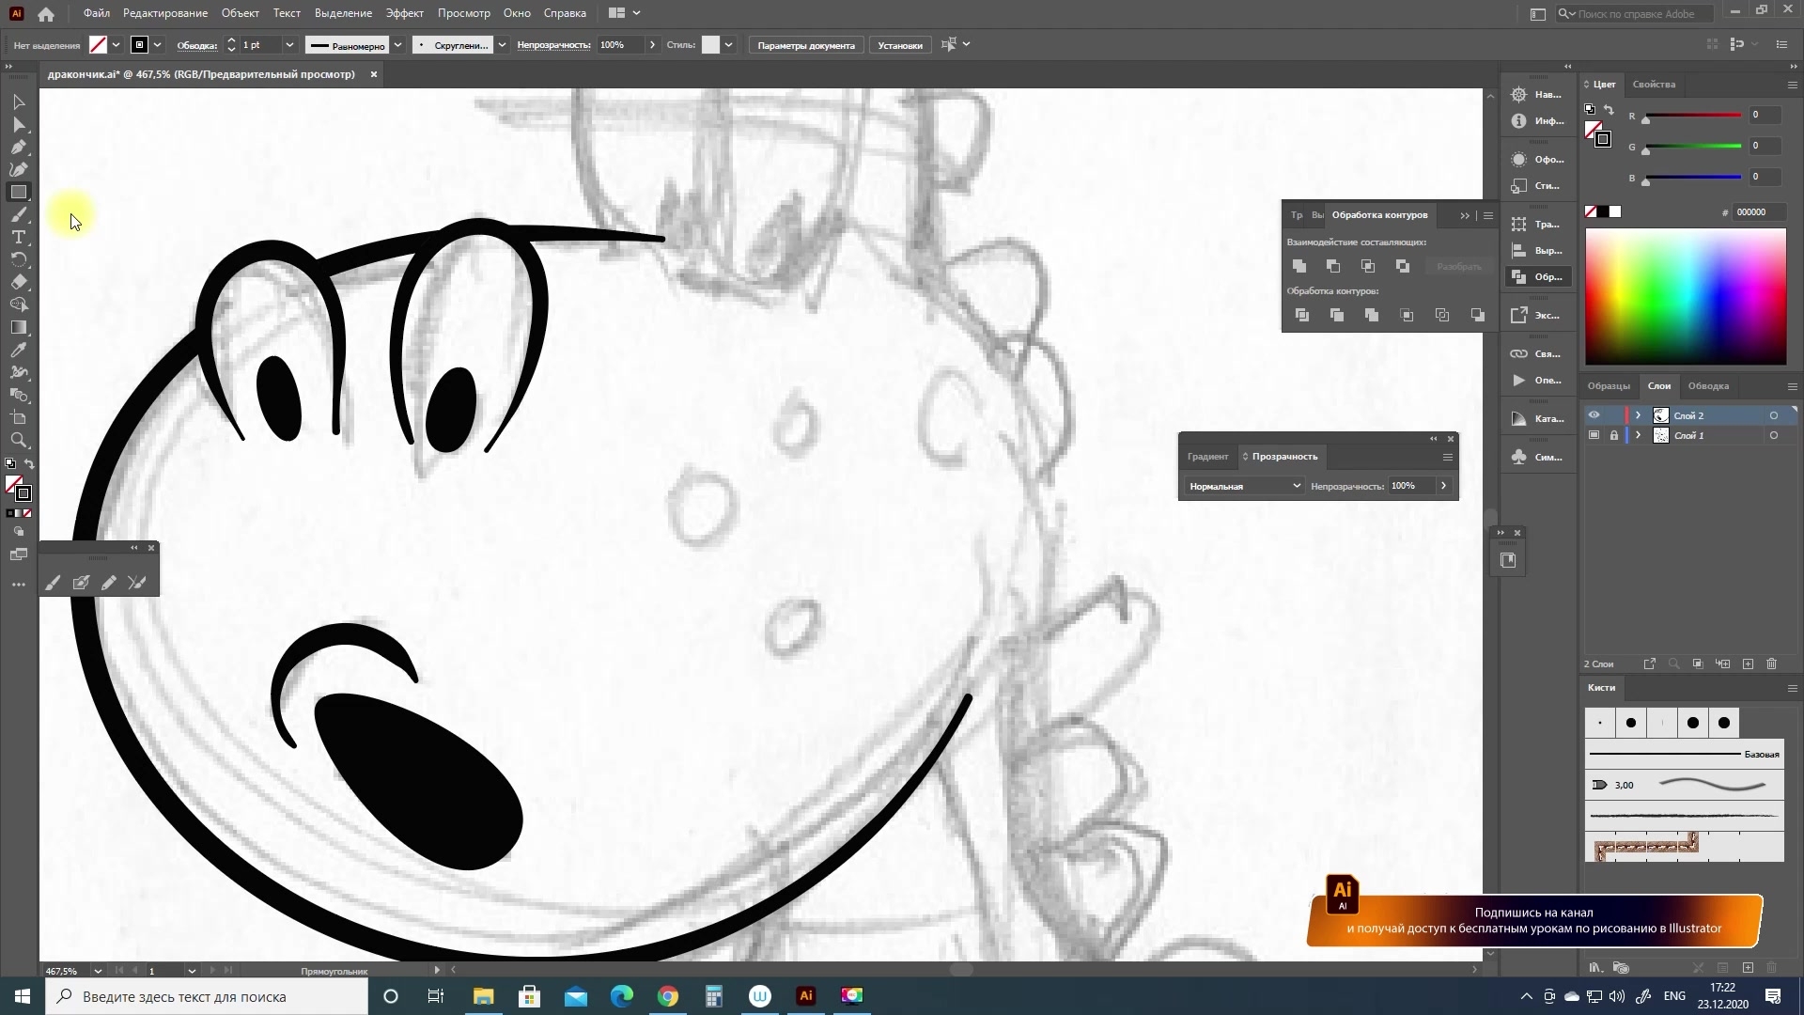The height and width of the screenshot is (1015, 1804).
Task: Open File Explorer from taskbar
Action: (x=483, y=996)
